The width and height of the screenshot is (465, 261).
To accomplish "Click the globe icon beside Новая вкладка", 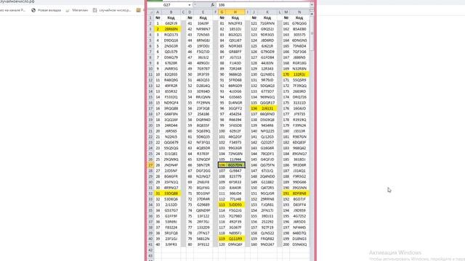I will (x=33, y=10).
